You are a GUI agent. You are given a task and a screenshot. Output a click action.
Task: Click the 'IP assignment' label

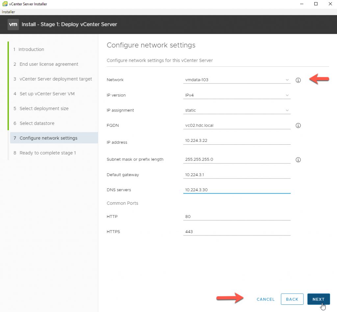[120, 110]
